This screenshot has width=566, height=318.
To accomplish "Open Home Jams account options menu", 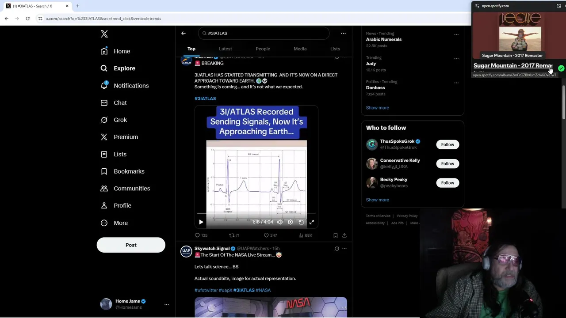I will point(167,304).
